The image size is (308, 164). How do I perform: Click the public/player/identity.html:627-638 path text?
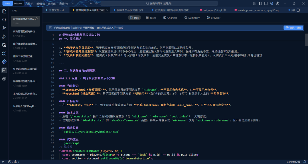pyautogui.click(x=91, y=132)
